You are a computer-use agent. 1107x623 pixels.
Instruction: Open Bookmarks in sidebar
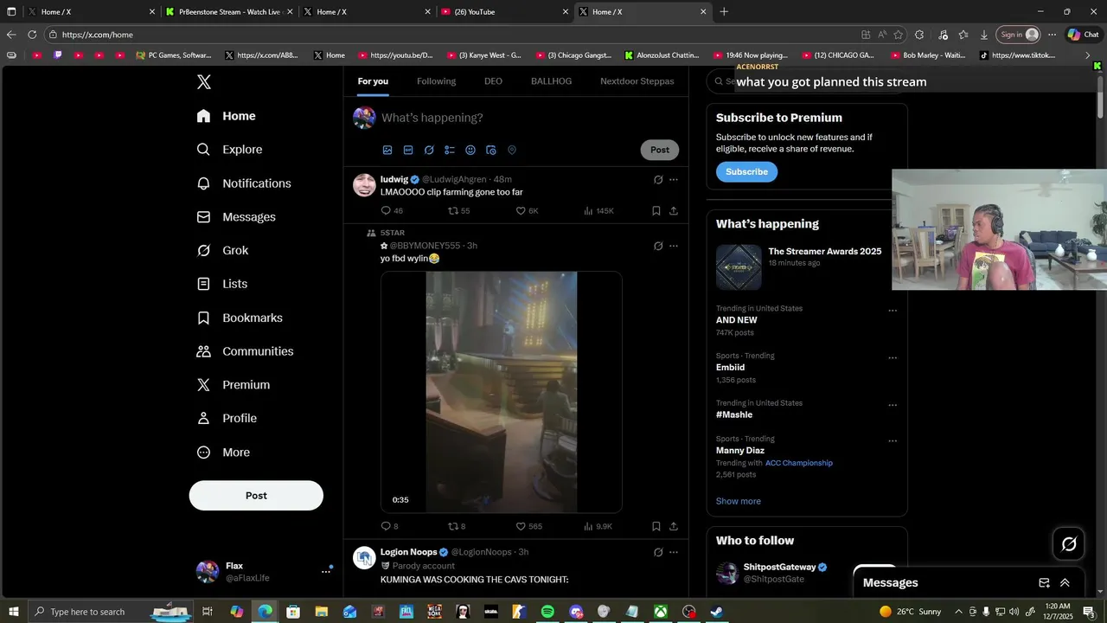pos(240,318)
